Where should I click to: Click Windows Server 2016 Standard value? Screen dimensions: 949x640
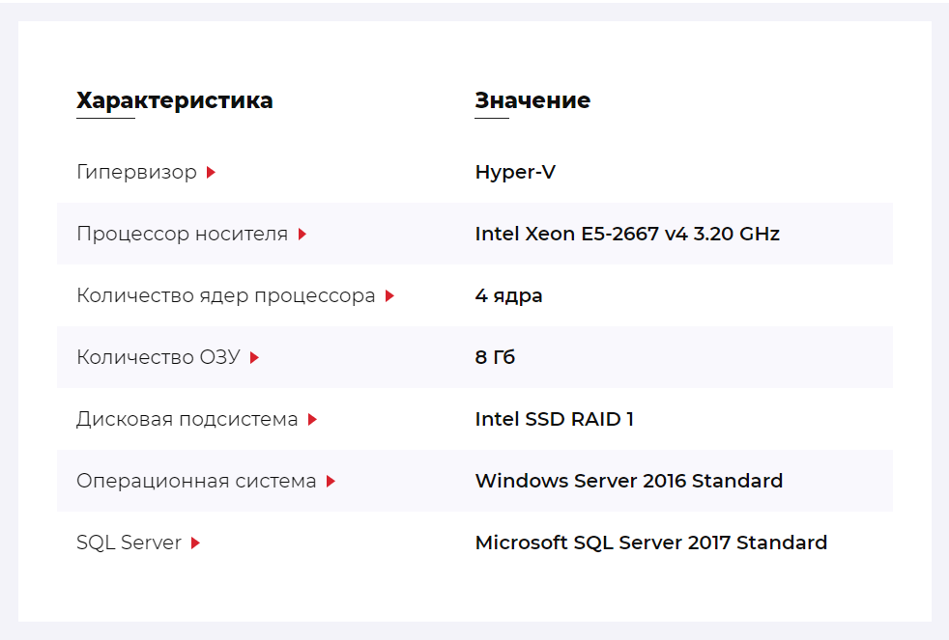(x=629, y=481)
